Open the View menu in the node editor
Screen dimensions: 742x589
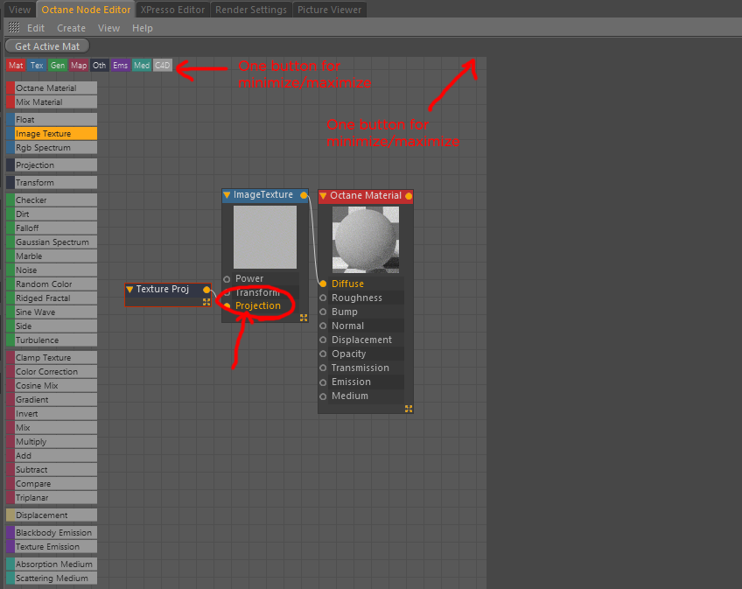coord(108,28)
